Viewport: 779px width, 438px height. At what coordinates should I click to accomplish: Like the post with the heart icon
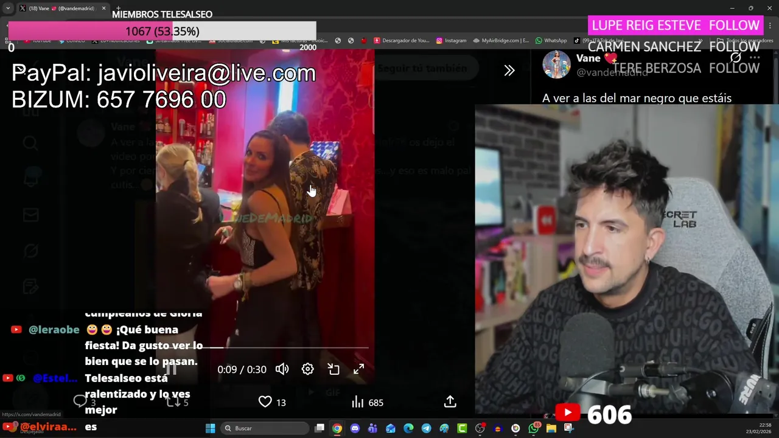pyautogui.click(x=265, y=402)
